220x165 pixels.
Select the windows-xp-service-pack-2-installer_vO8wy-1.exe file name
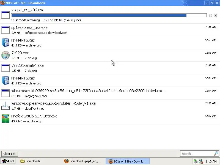53,103
